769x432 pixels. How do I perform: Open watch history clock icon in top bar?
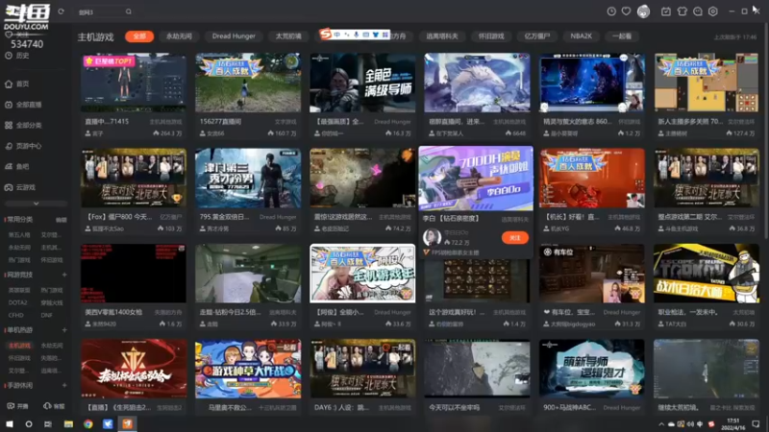click(611, 12)
